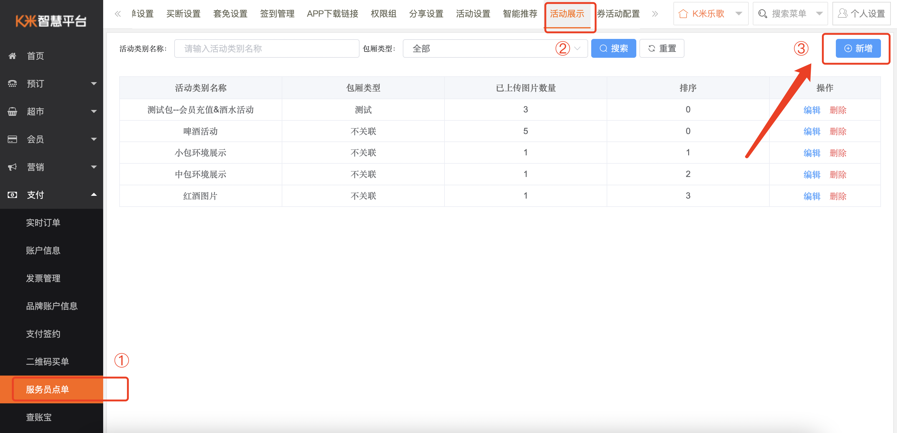Click the 营销 megaphone icon
Screen dimensions: 897x433
(x=13, y=167)
